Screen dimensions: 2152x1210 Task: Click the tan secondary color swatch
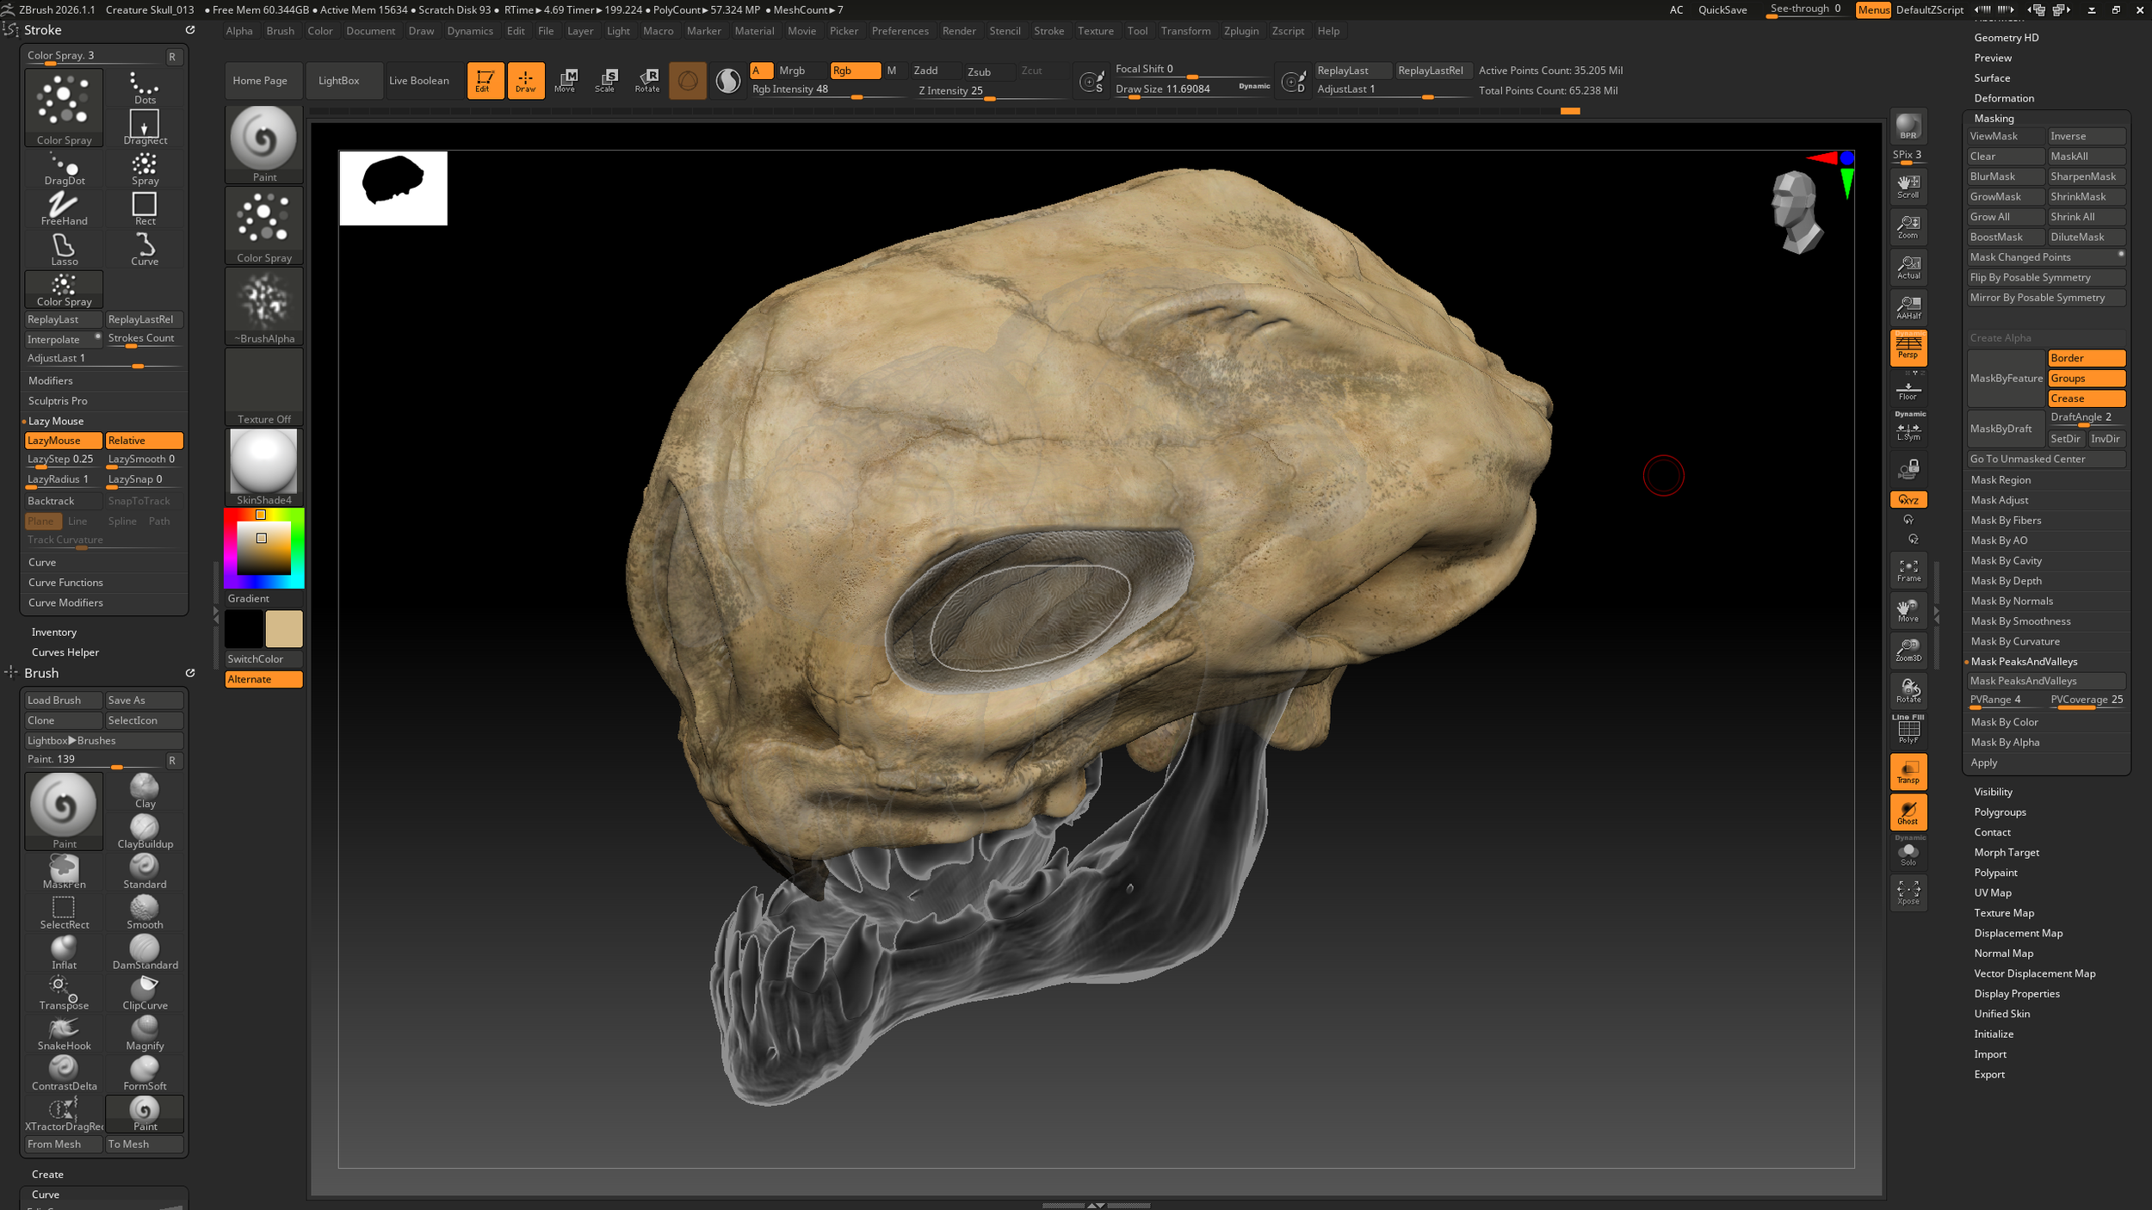pyautogui.click(x=284, y=629)
